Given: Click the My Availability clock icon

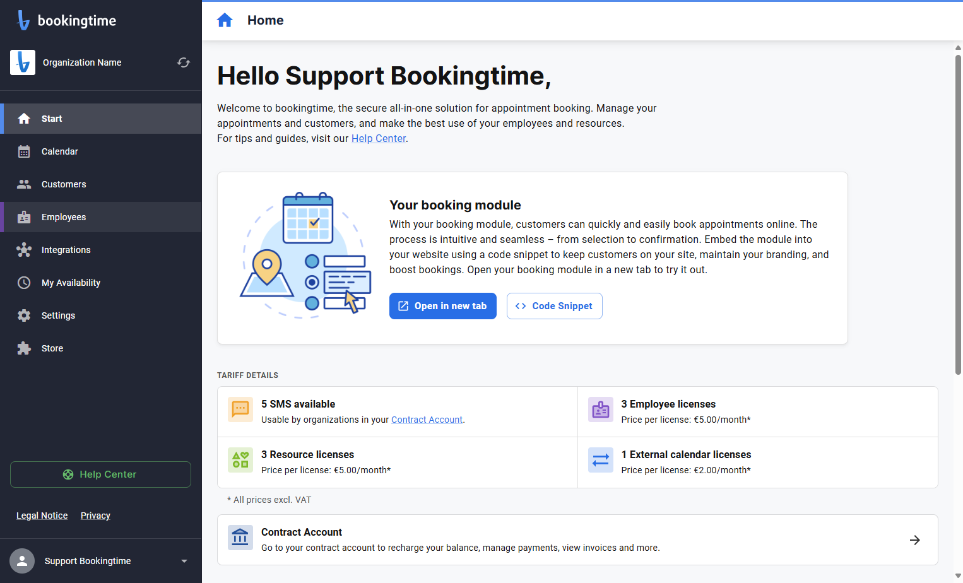Looking at the screenshot, I should [24, 283].
